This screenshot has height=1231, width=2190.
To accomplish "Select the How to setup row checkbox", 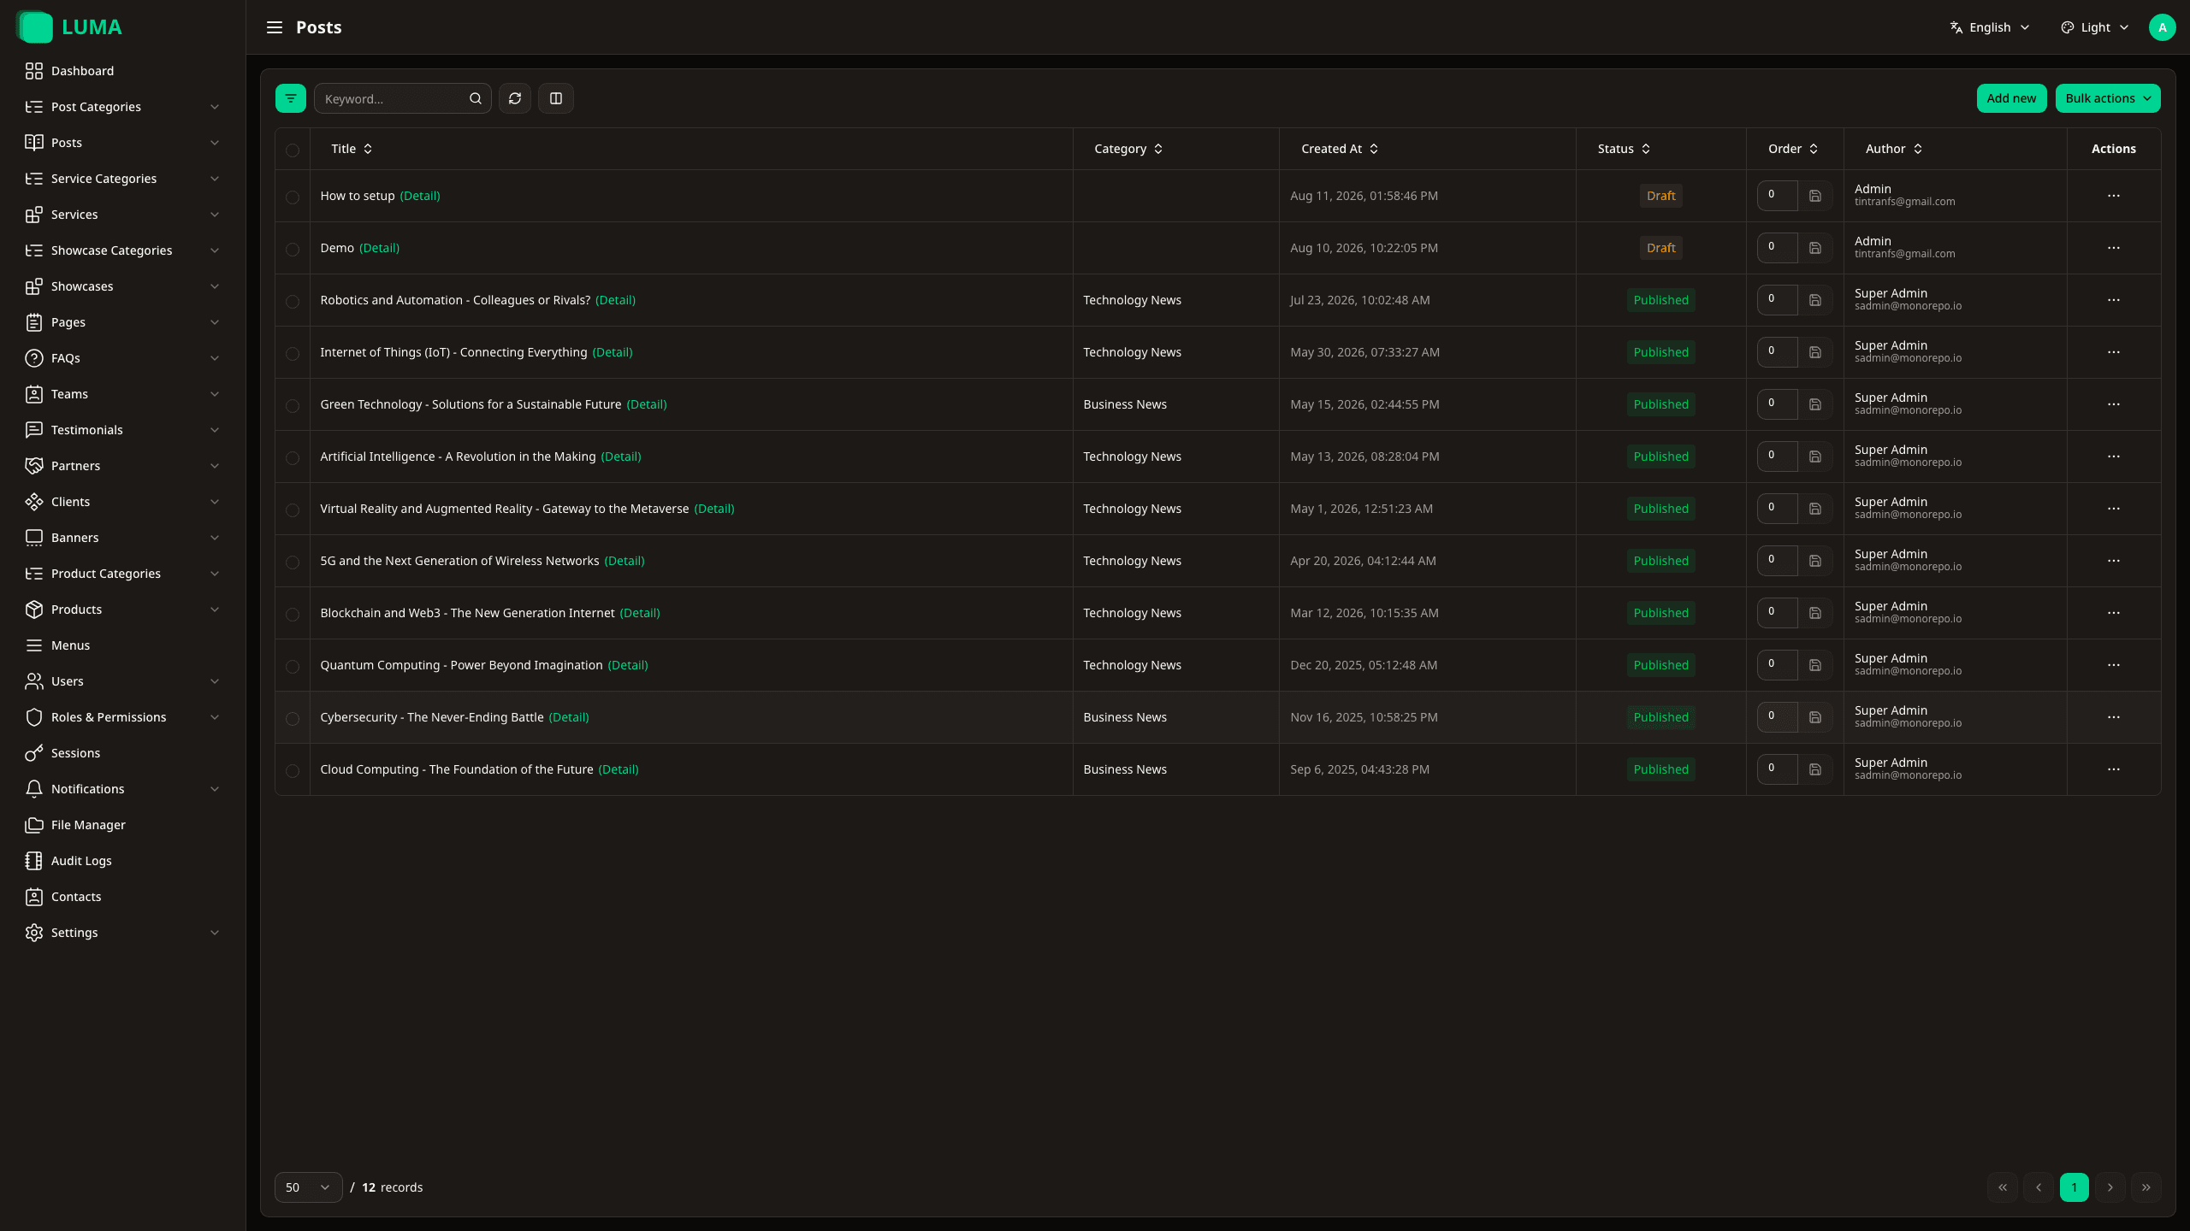I will click(x=293, y=197).
